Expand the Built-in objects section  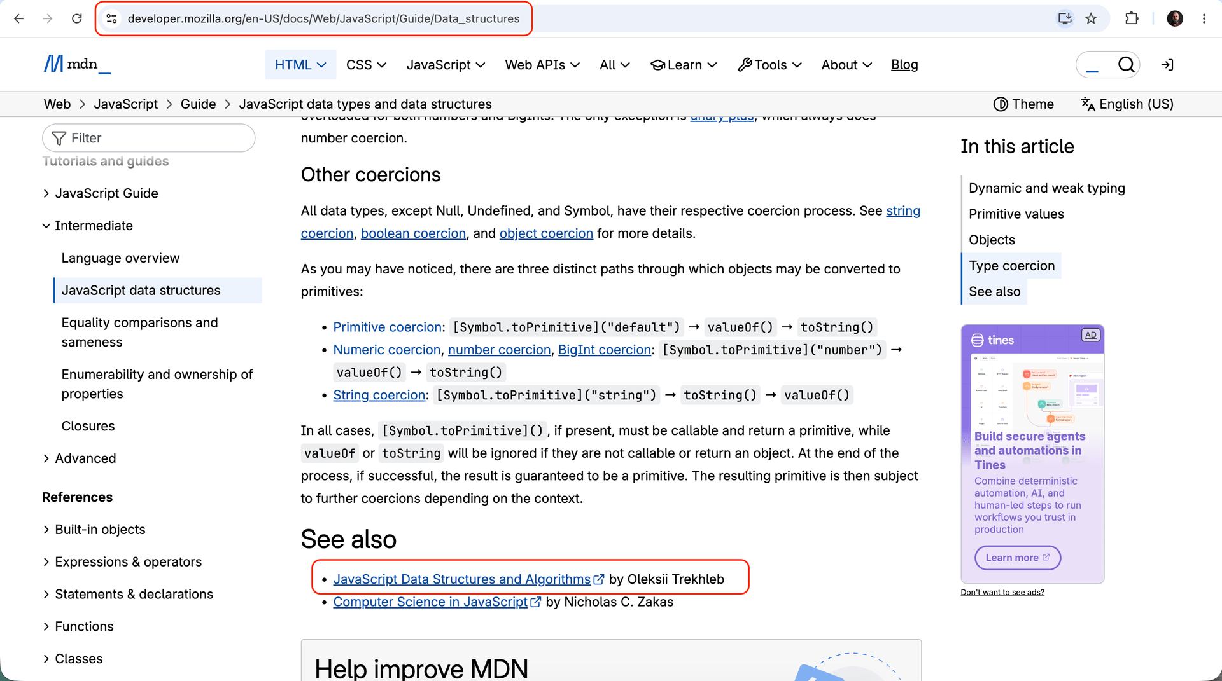point(94,530)
